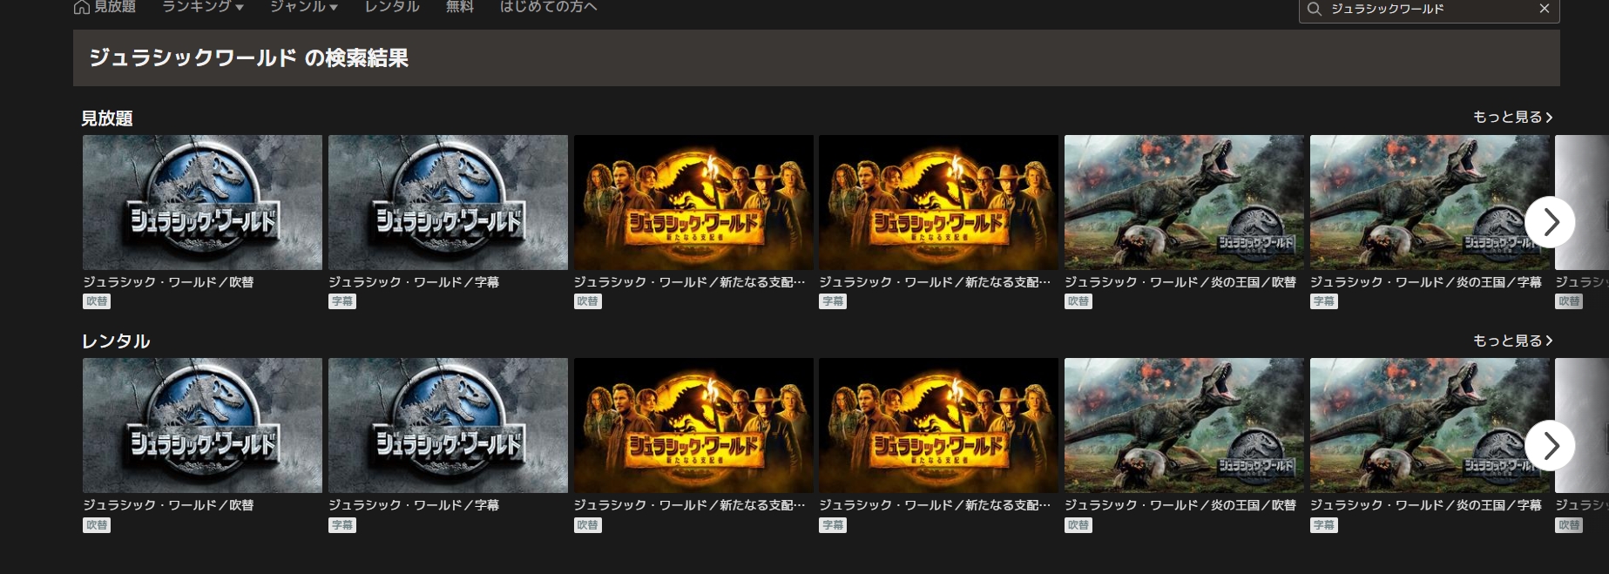The image size is (1609, 574).
Task: Click 字幕 badge under 見放題 炎の王国/字幕
Action: click(1324, 301)
